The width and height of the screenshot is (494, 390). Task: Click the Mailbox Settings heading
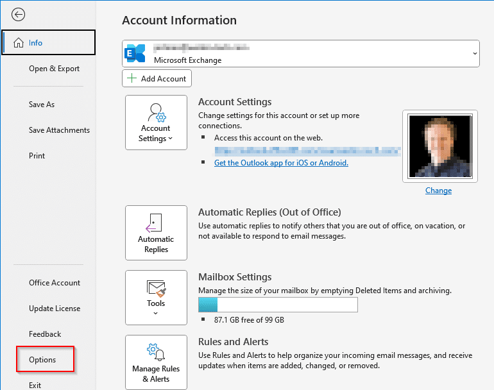coord(235,276)
